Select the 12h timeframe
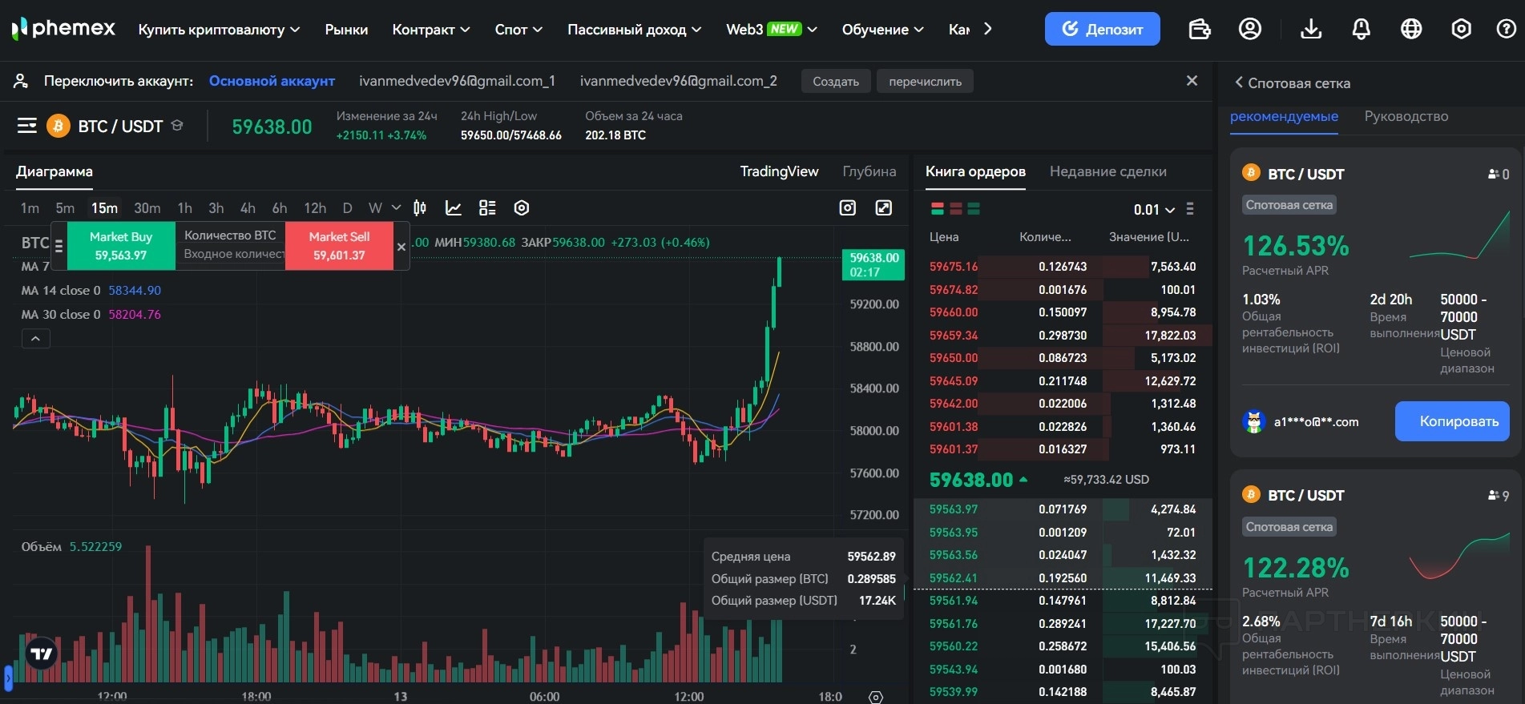This screenshot has width=1525, height=704. point(315,208)
